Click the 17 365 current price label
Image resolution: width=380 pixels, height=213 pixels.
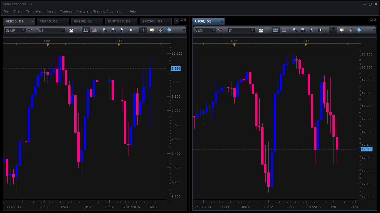[366, 149]
